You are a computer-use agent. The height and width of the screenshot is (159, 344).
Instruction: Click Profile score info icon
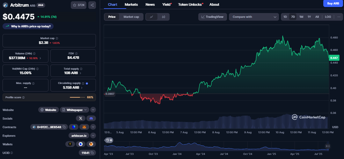tap(24, 97)
